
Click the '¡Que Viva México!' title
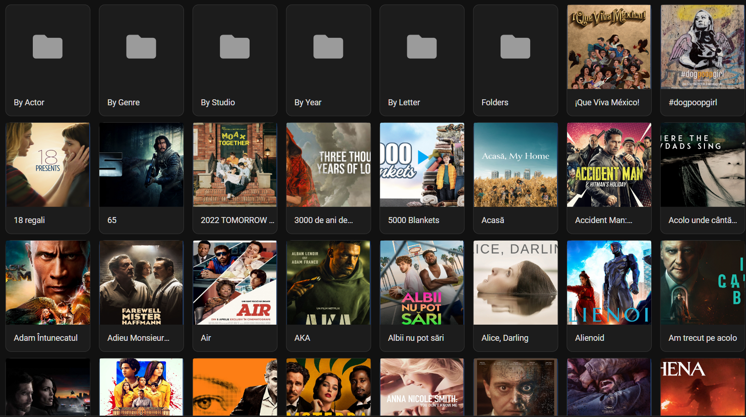tap(607, 103)
